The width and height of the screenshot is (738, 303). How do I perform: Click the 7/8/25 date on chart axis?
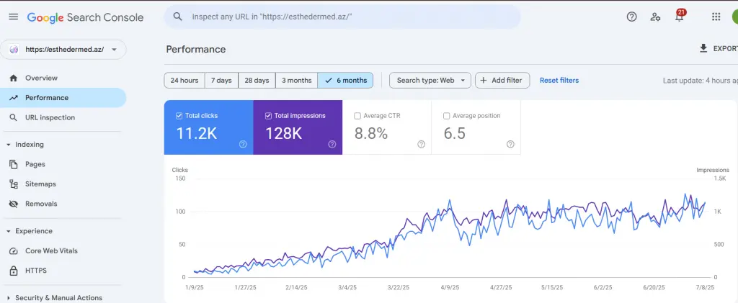706,287
